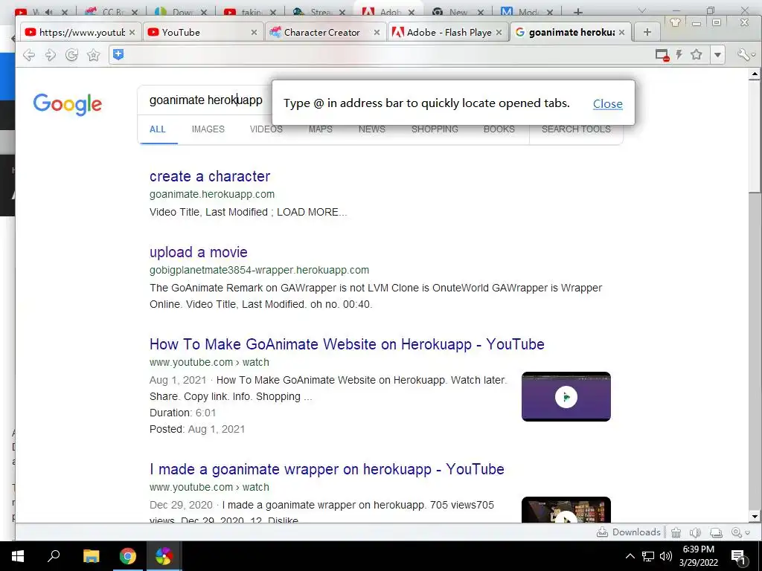
Task: Click the blue shield icon in address bar
Action: coord(118,54)
